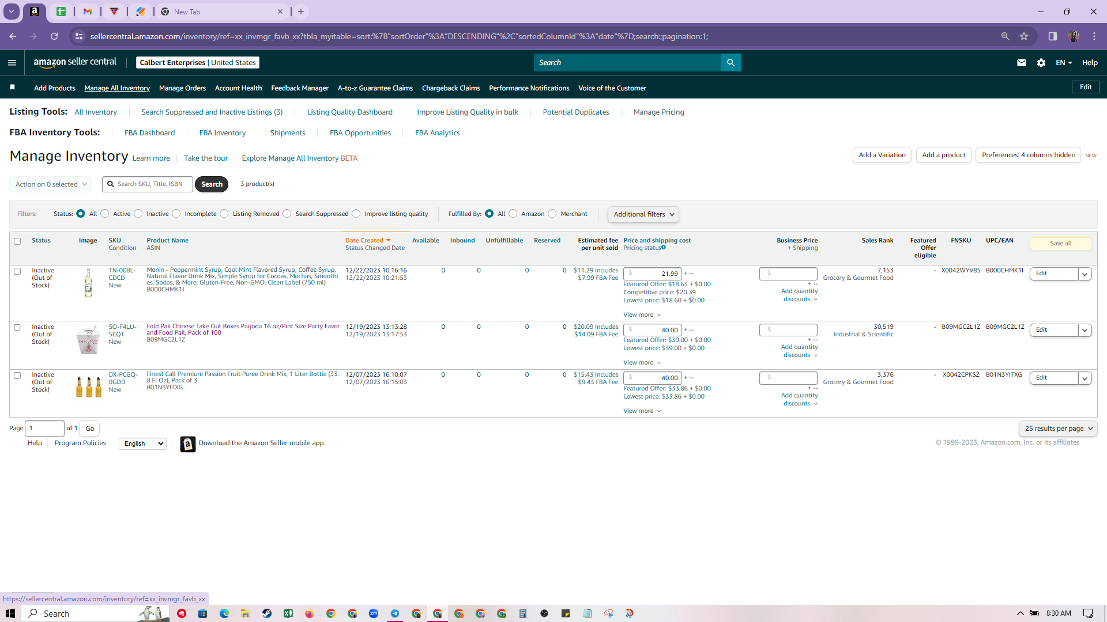Viewport: 1107px width, 622px height.
Task: Click the Amazon Seller mobile app icon
Action: (x=188, y=444)
